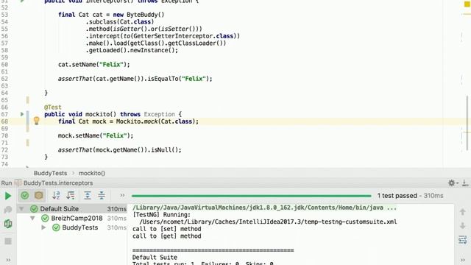Jump down the stack trace in console
Viewport: 471px width, 265px height.
(463, 226)
